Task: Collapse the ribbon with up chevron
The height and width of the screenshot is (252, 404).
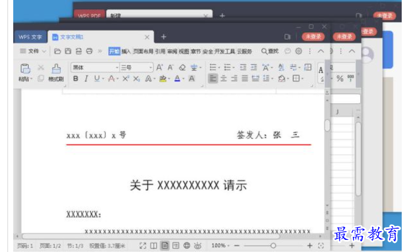Action: (x=321, y=51)
